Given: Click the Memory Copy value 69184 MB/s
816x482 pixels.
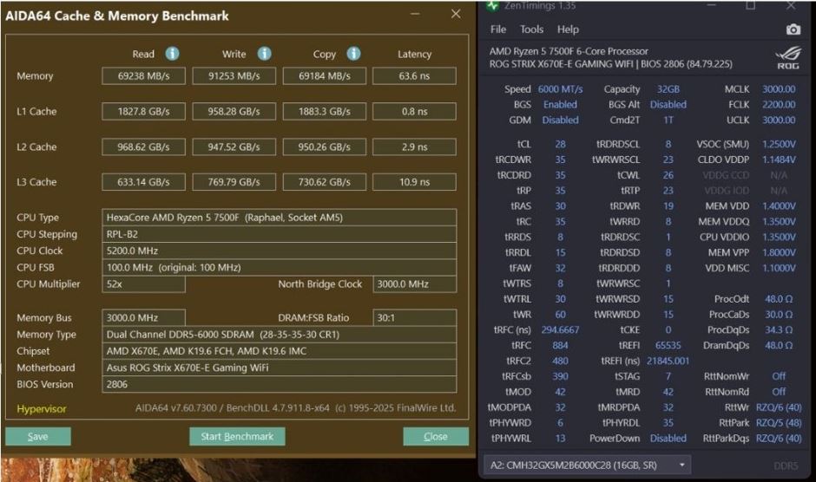Looking at the screenshot, I should click(x=324, y=76).
